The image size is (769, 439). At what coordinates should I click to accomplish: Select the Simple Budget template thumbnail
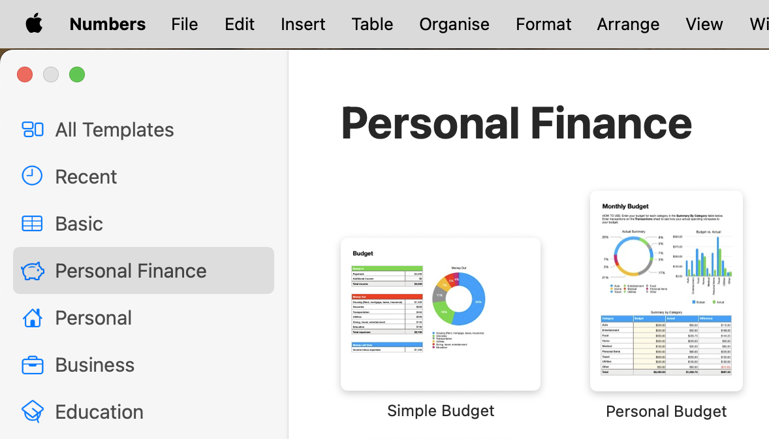(441, 314)
